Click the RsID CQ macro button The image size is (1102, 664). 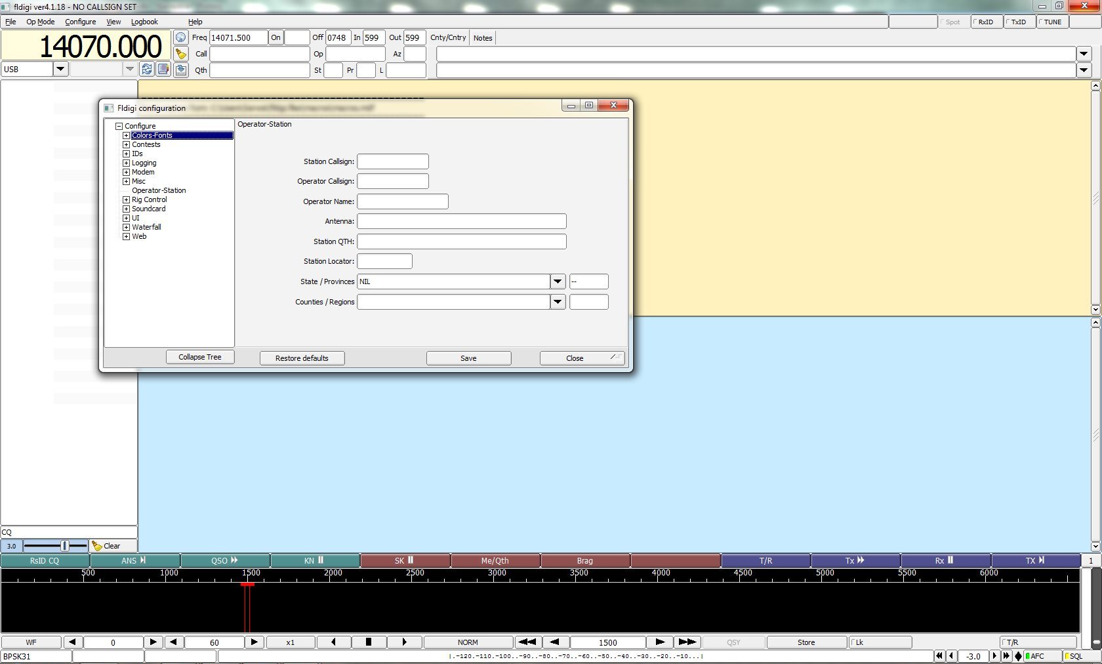(45, 560)
